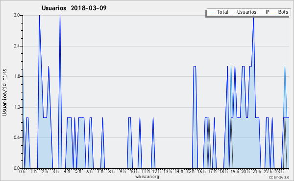Click the light blue Total line swatch in legend
The height and width of the screenshot is (181, 294).
pos(211,12)
